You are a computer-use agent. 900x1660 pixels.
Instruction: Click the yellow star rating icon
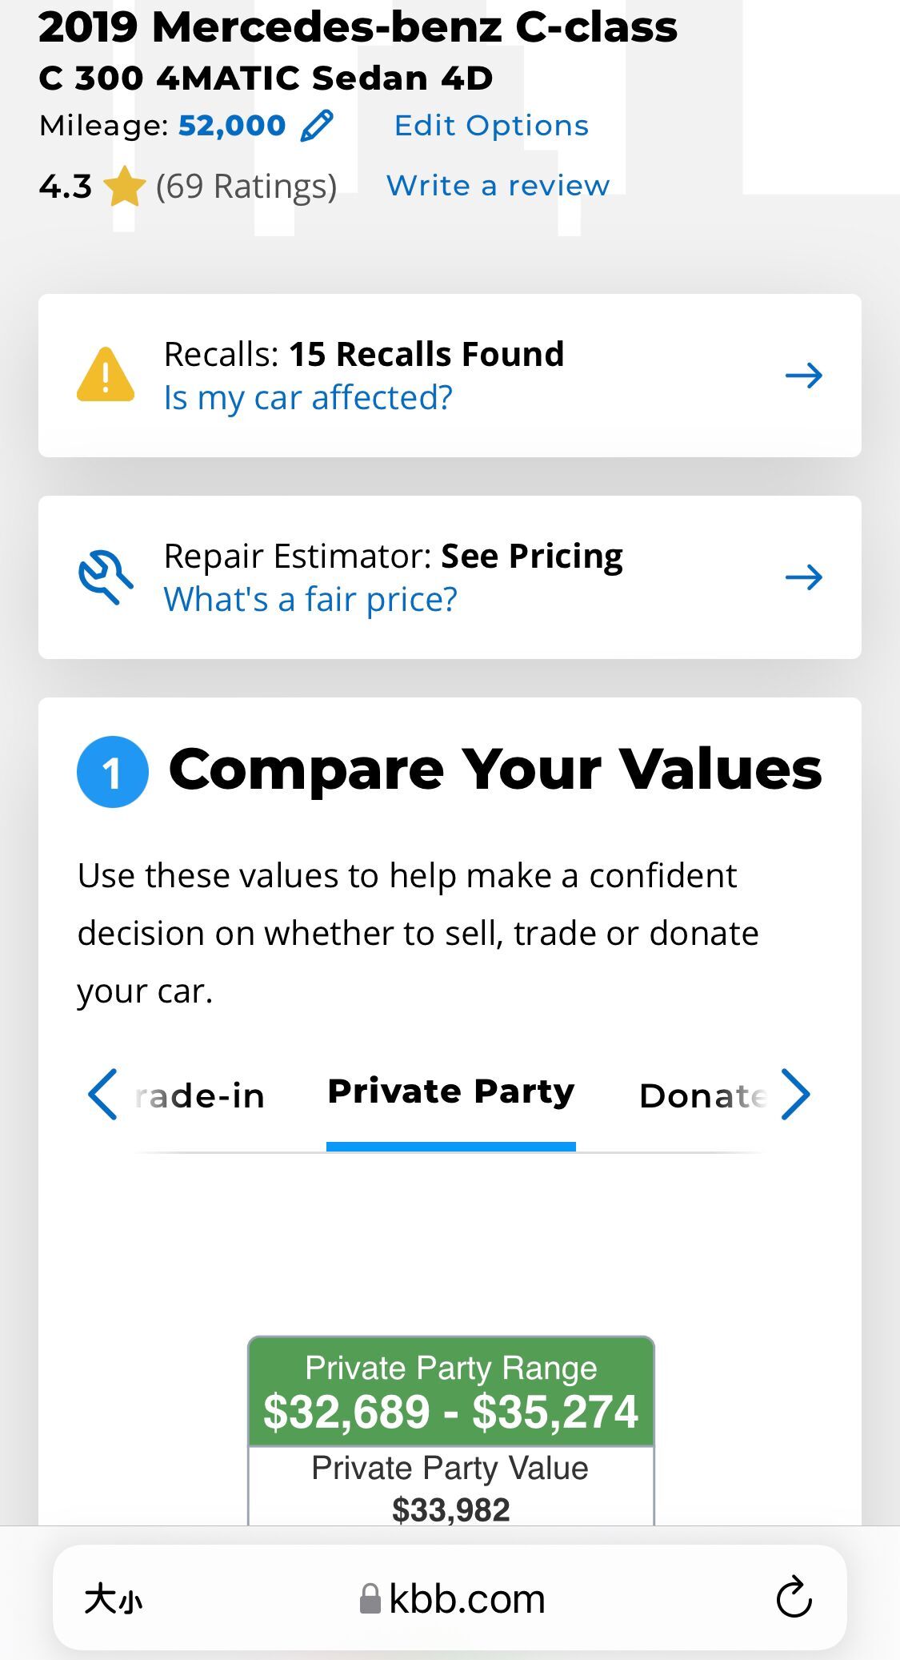125,187
